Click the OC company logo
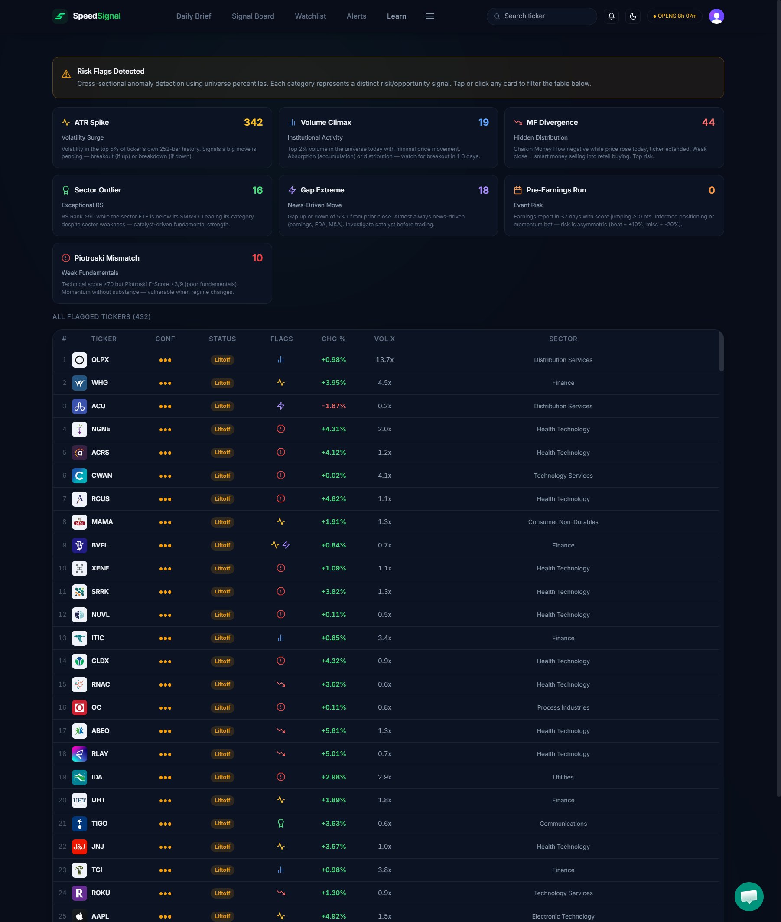 pos(79,707)
